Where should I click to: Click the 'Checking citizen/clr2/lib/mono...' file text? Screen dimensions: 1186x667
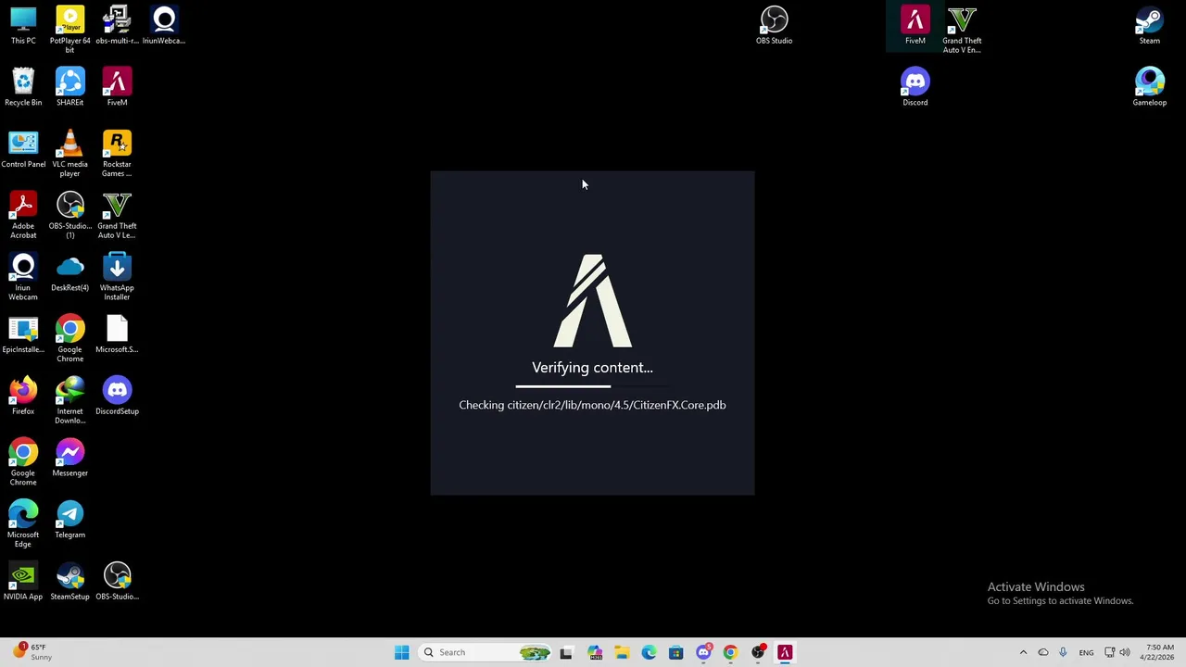[592, 405]
